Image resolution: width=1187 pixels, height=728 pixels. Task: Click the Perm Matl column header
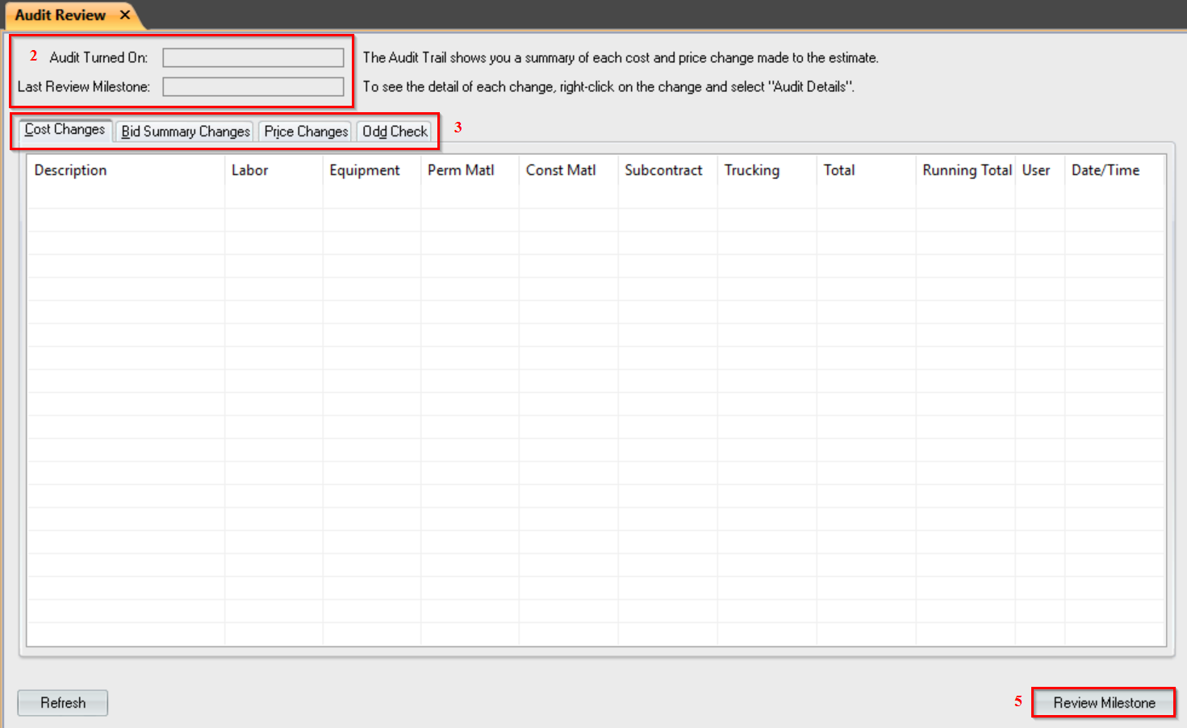click(x=470, y=170)
